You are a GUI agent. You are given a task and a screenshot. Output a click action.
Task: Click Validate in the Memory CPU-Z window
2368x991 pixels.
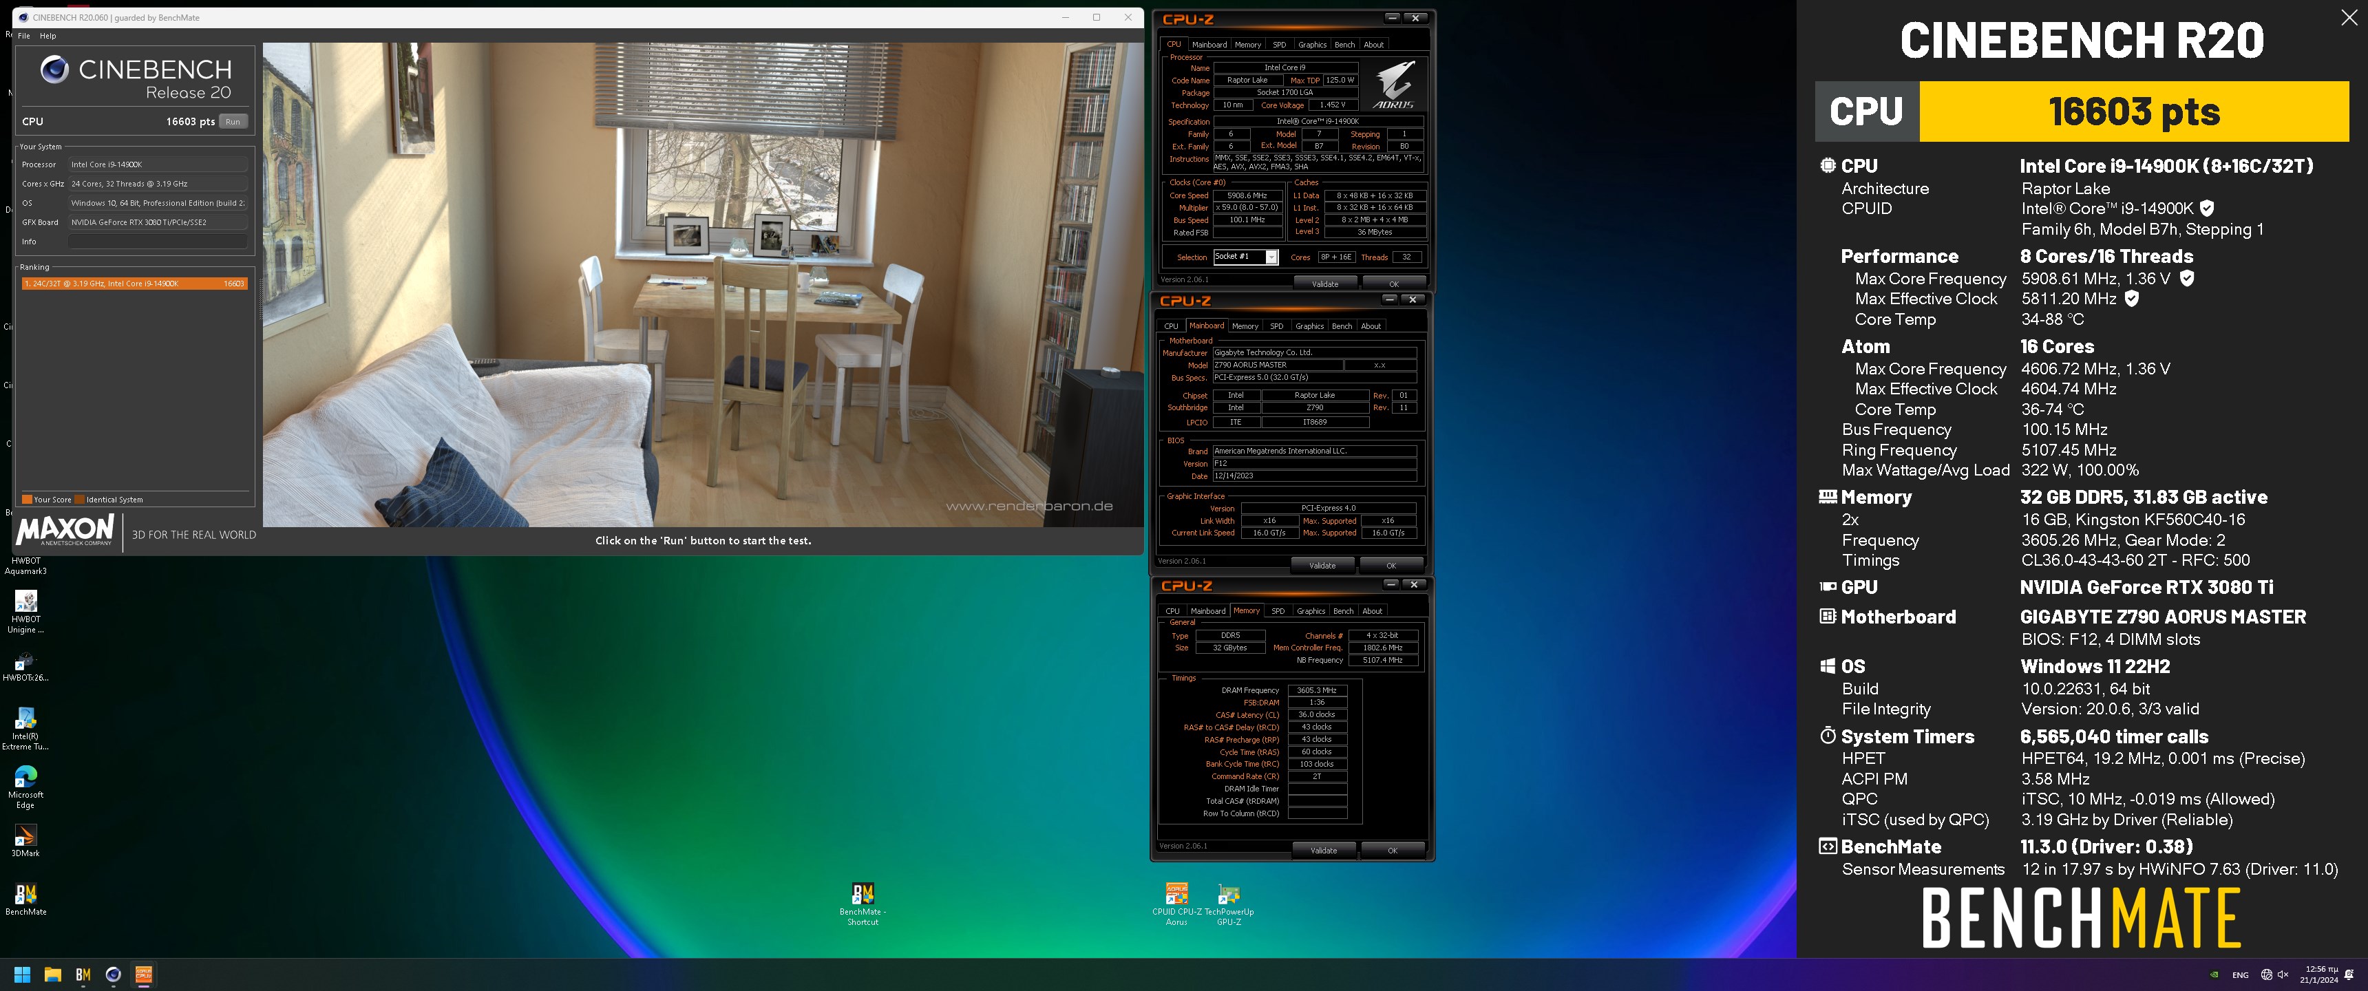pyautogui.click(x=1324, y=851)
